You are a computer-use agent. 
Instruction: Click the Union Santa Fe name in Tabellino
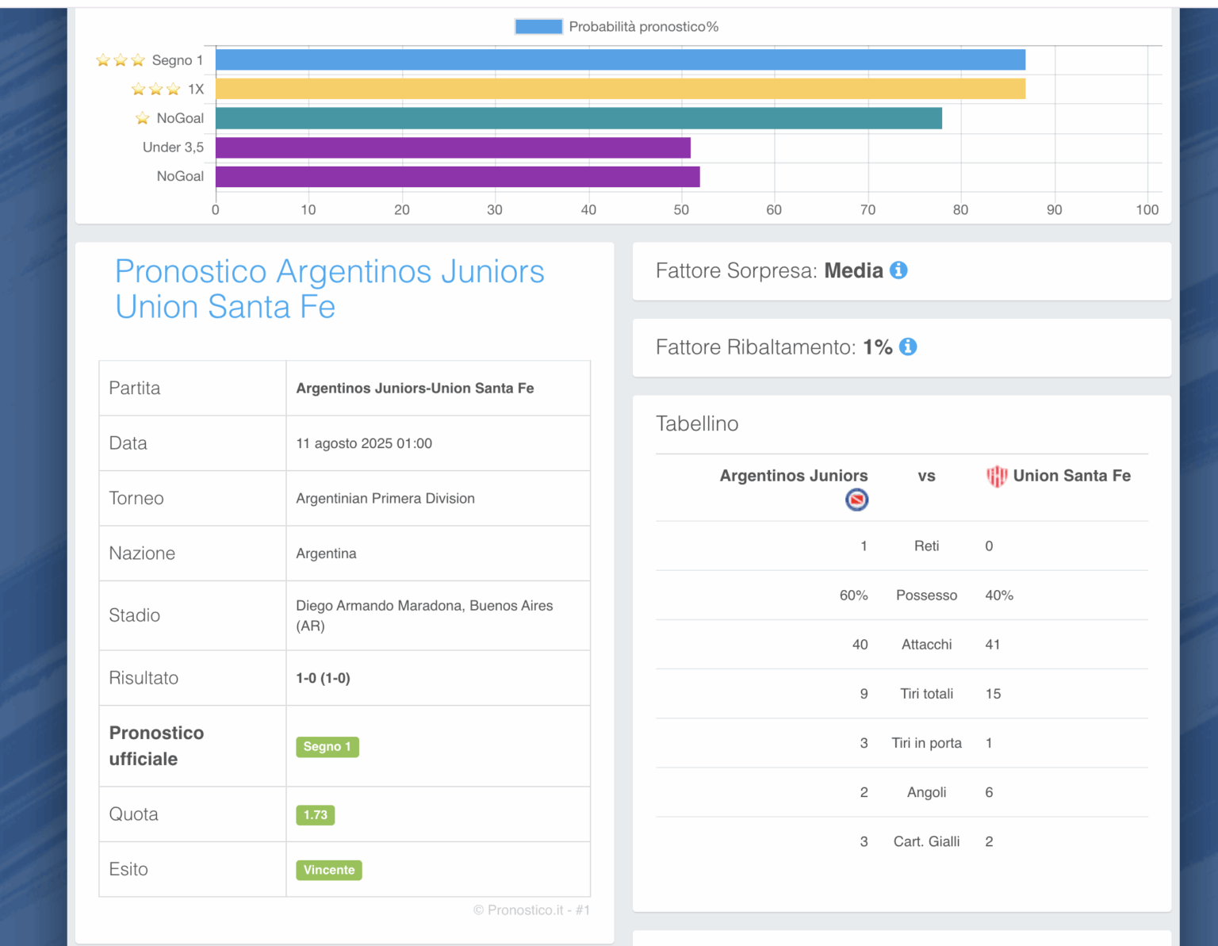coord(1071,476)
